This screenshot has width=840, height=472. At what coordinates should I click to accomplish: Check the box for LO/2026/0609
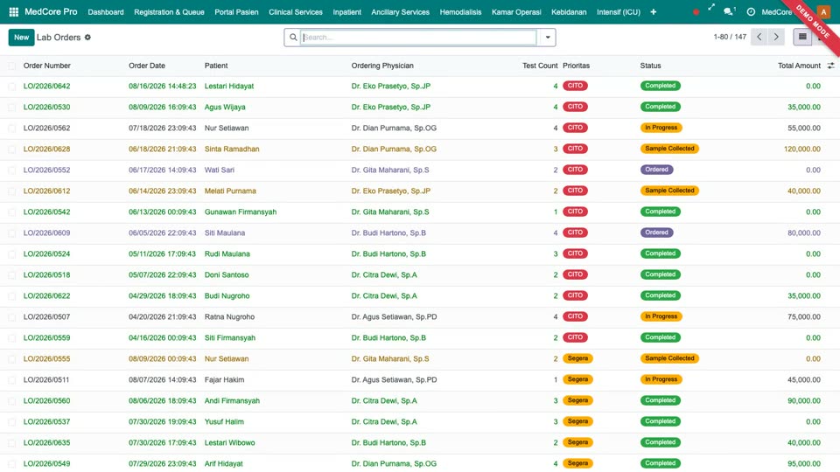click(x=11, y=233)
